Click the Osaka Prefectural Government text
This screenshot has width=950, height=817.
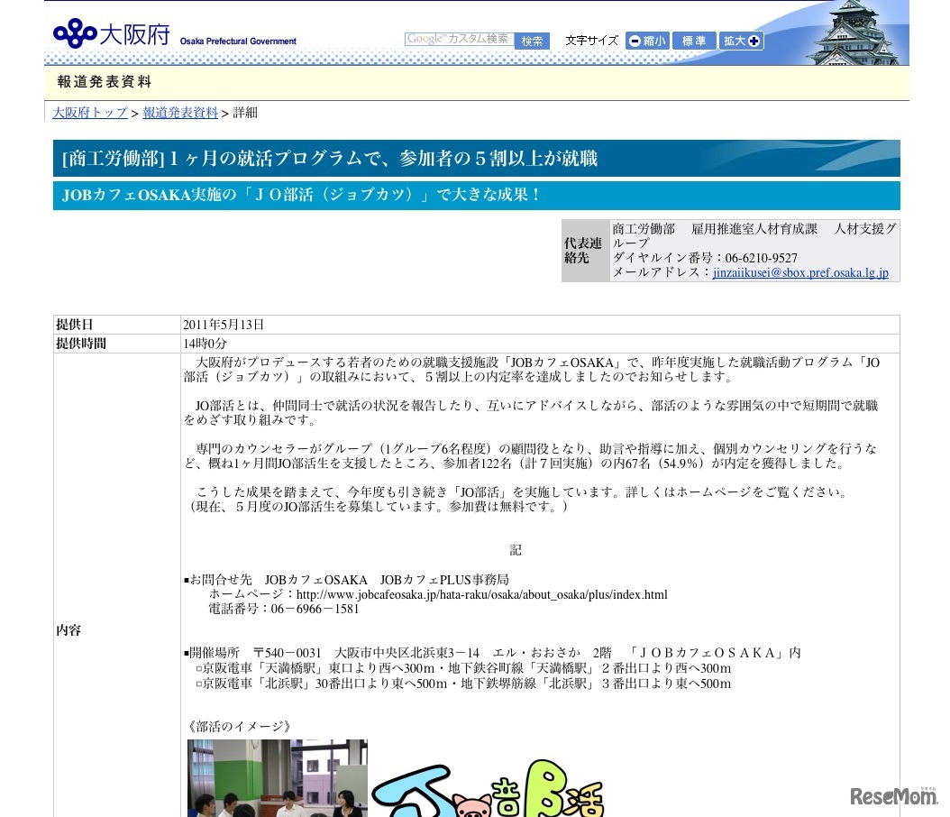tap(238, 41)
